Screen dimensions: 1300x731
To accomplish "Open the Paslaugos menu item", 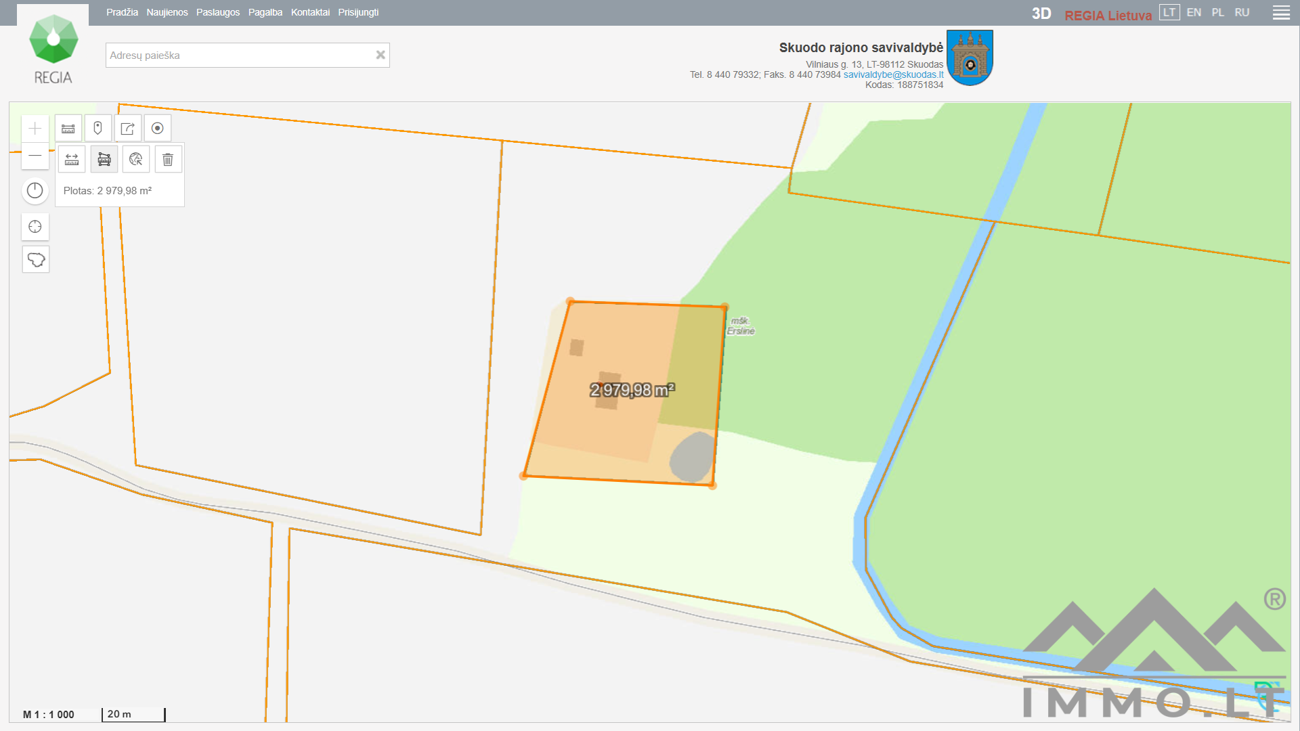I will click(218, 12).
